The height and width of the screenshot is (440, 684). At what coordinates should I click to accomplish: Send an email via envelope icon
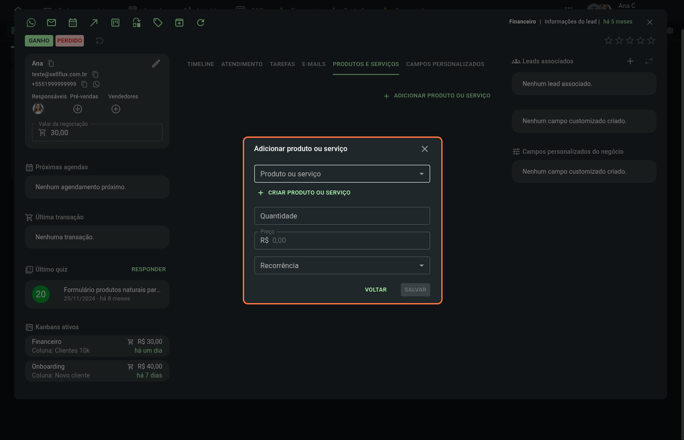pos(51,23)
